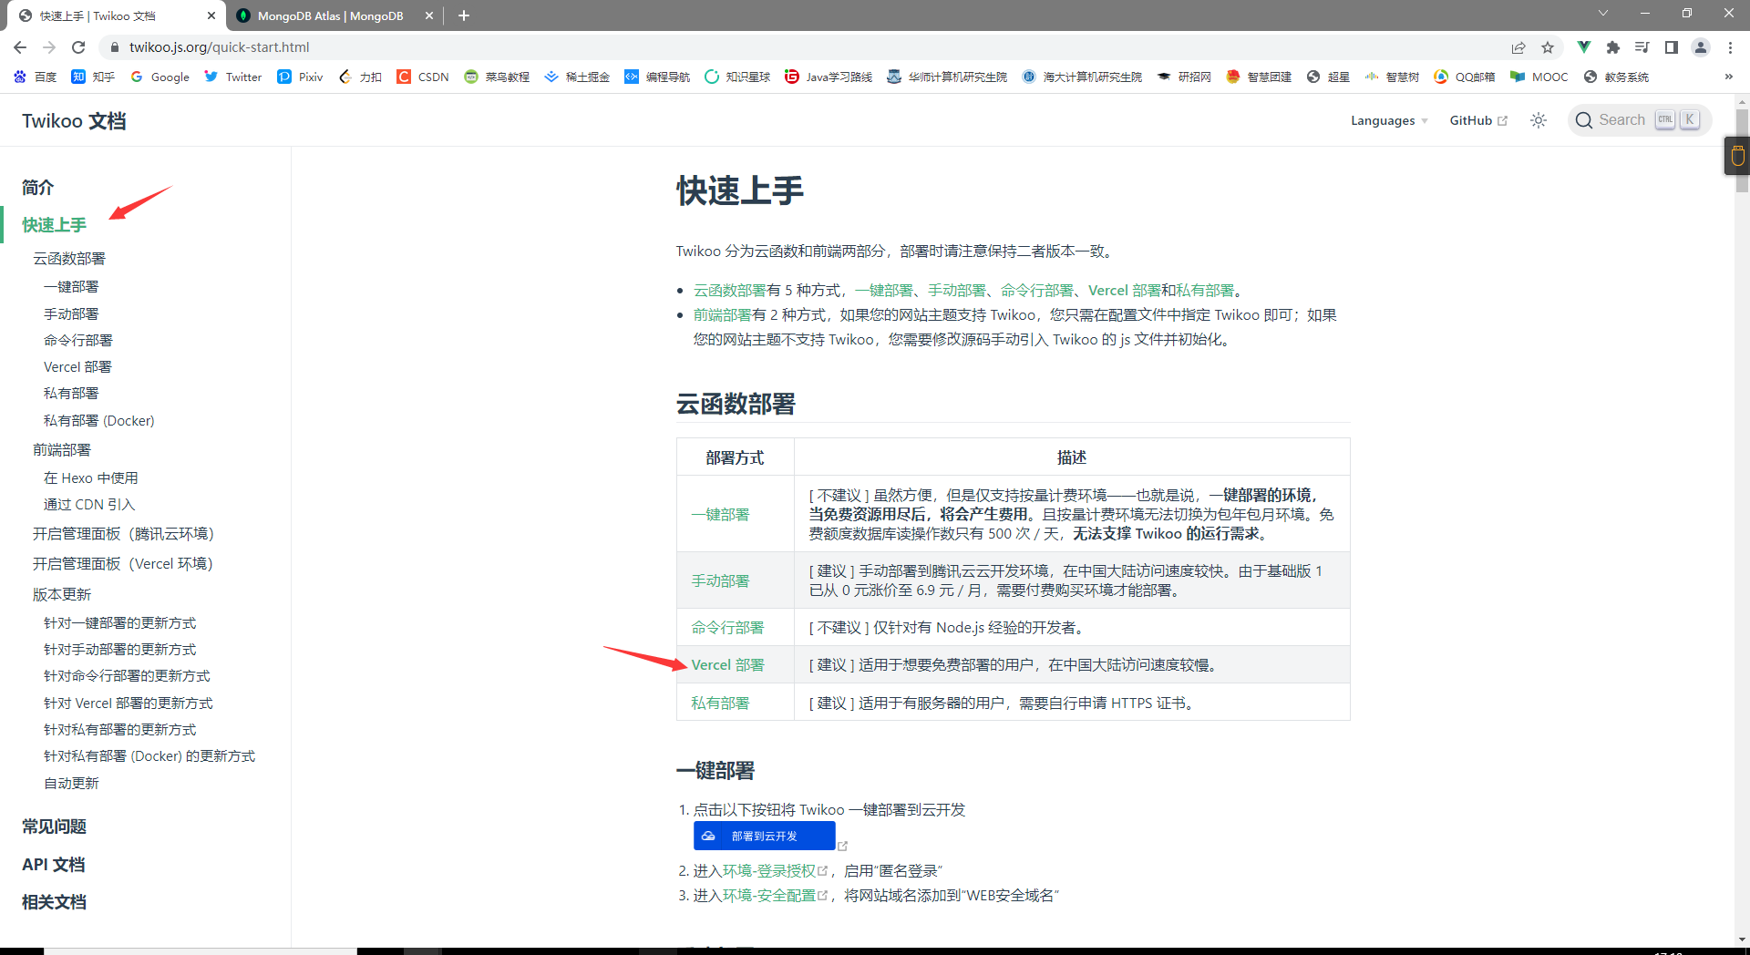This screenshot has width=1750, height=955.
Task: Select Vercel 部署 in the sidebar
Action: tap(77, 366)
